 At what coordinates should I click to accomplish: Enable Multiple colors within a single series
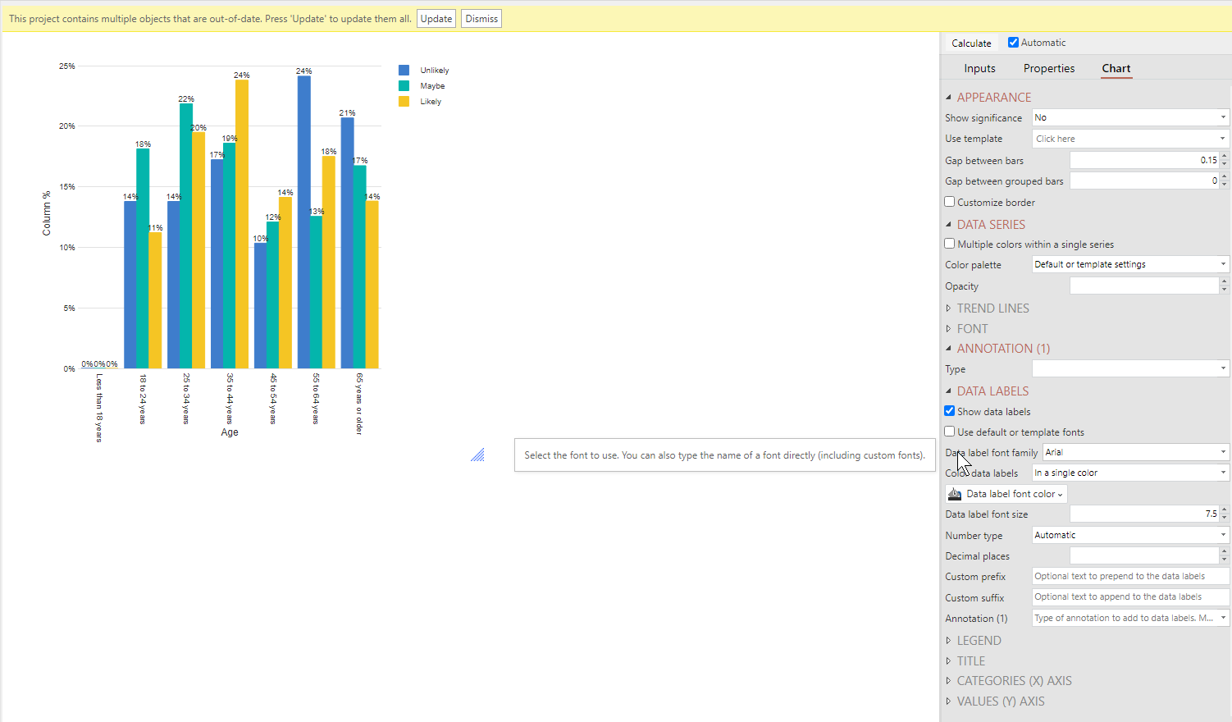(x=950, y=244)
